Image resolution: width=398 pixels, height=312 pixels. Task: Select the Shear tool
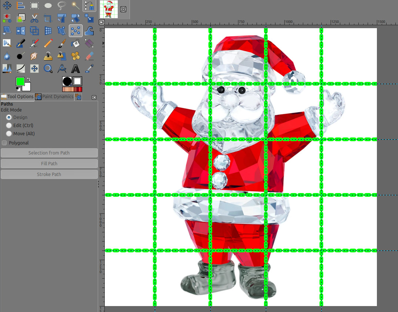coord(7,31)
